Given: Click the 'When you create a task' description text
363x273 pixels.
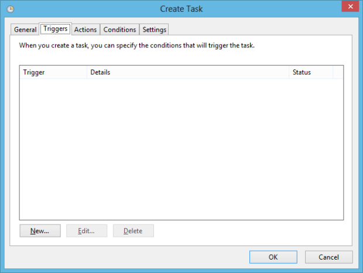Looking at the screenshot, I should click(x=137, y=46).
